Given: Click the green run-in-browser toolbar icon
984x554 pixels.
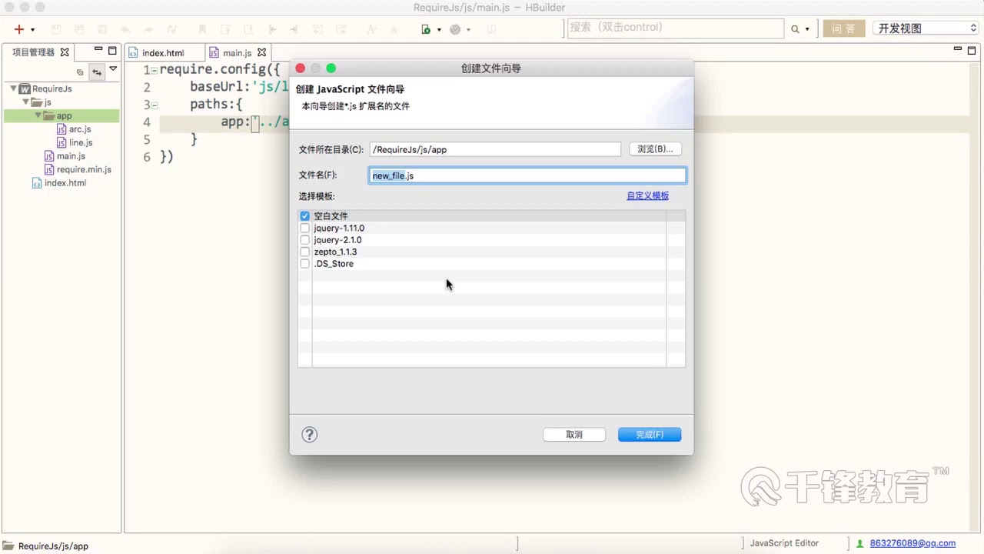Looking at the screenshot, I should pyautogui.click(x=426, y=29).
